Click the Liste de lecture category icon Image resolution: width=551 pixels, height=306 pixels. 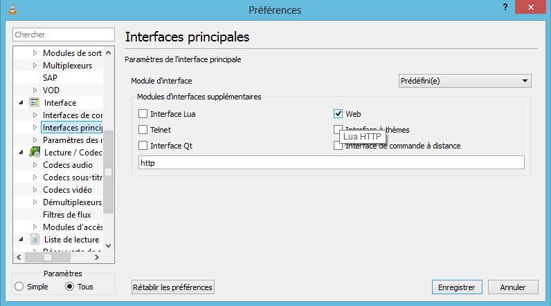click(x=35, y=240)
